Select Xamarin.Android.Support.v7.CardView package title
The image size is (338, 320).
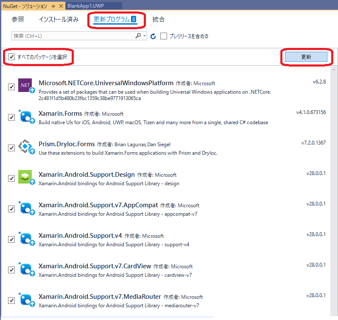tap(95, 266)
